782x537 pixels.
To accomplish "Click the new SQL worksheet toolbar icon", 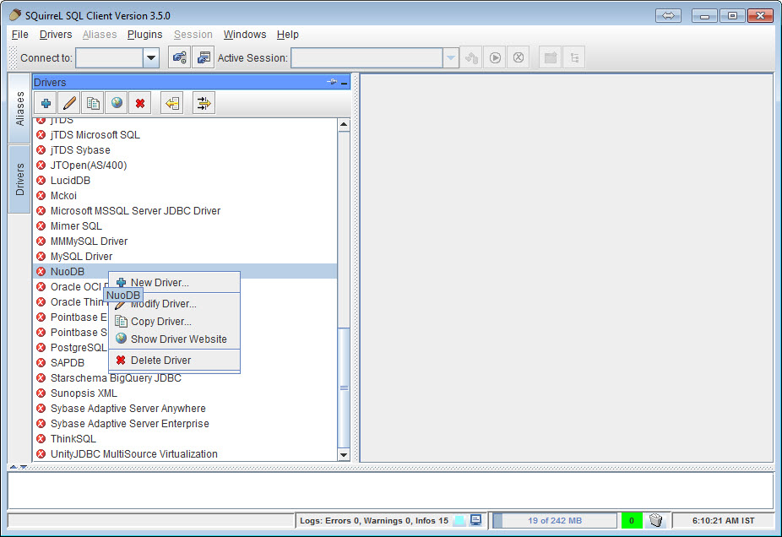I will [x=551, y=58].
